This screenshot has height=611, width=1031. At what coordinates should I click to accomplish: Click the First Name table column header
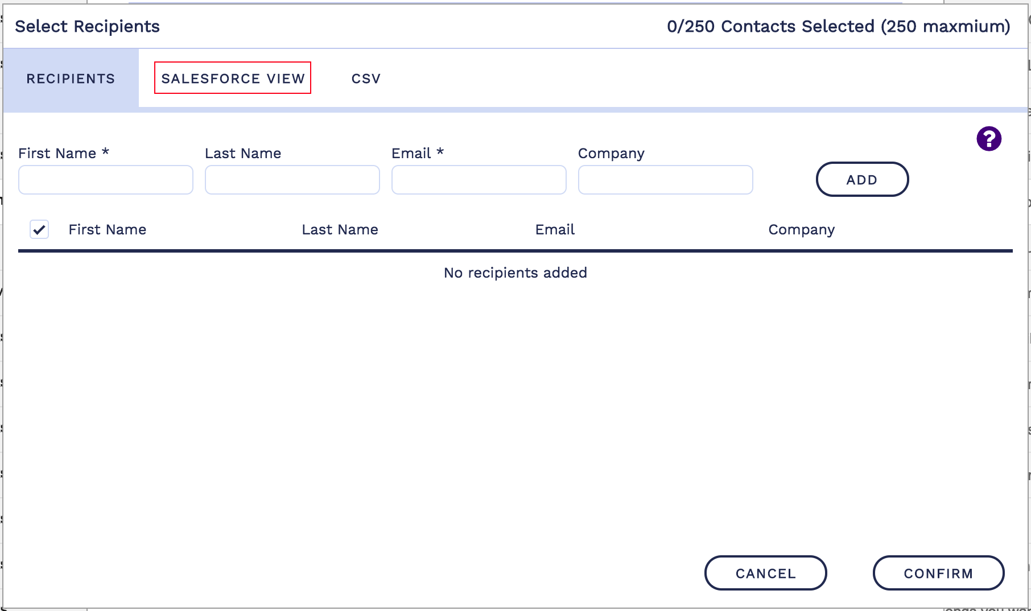coord(108,229)
